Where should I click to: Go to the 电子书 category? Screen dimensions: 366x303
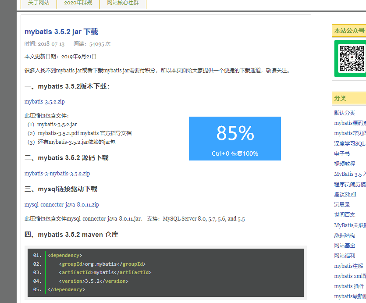(342, 153)
